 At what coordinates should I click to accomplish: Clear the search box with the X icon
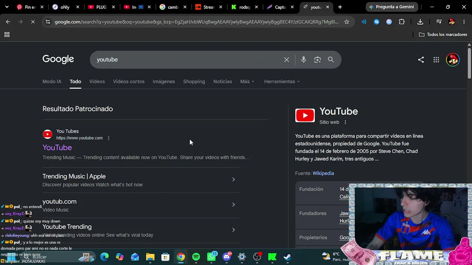tap(287, 60)
